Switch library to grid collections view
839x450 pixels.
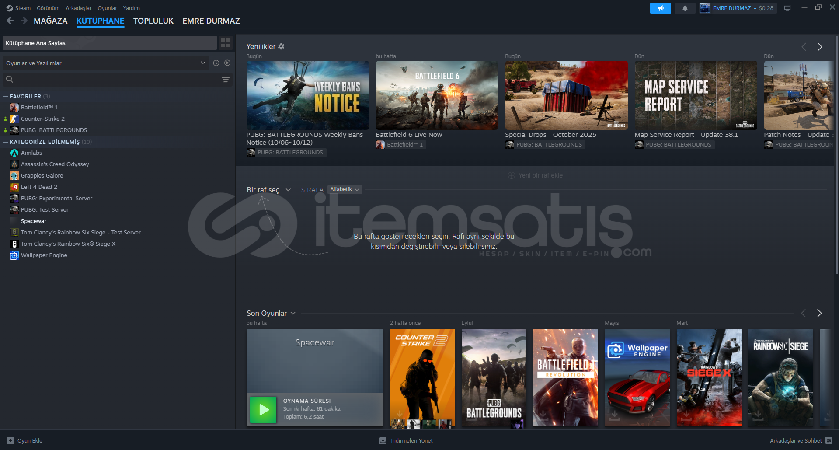click(x=226, y=43)
